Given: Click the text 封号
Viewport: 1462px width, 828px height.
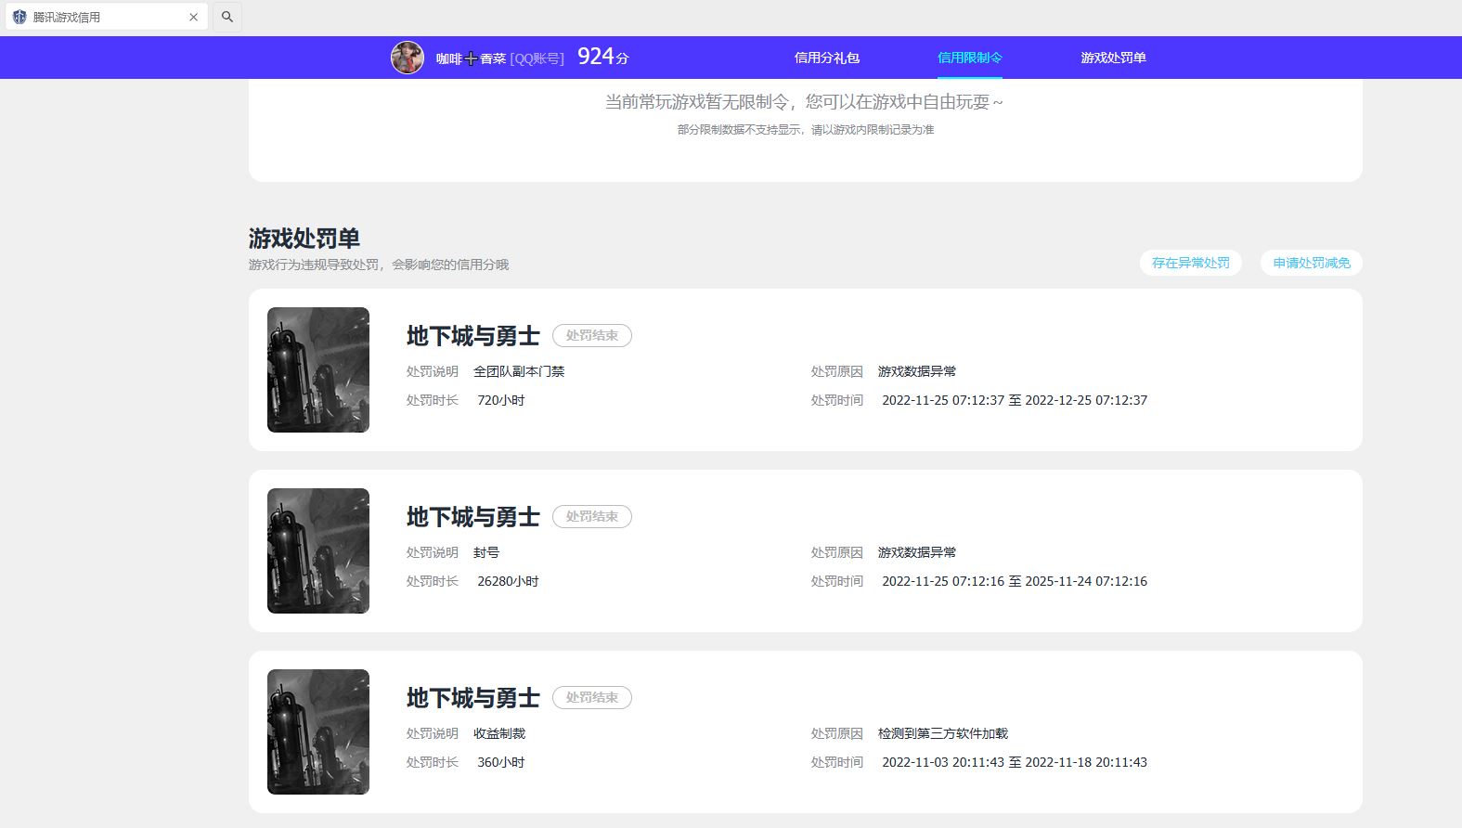Looking at the screenshot, I should (486, 552).
